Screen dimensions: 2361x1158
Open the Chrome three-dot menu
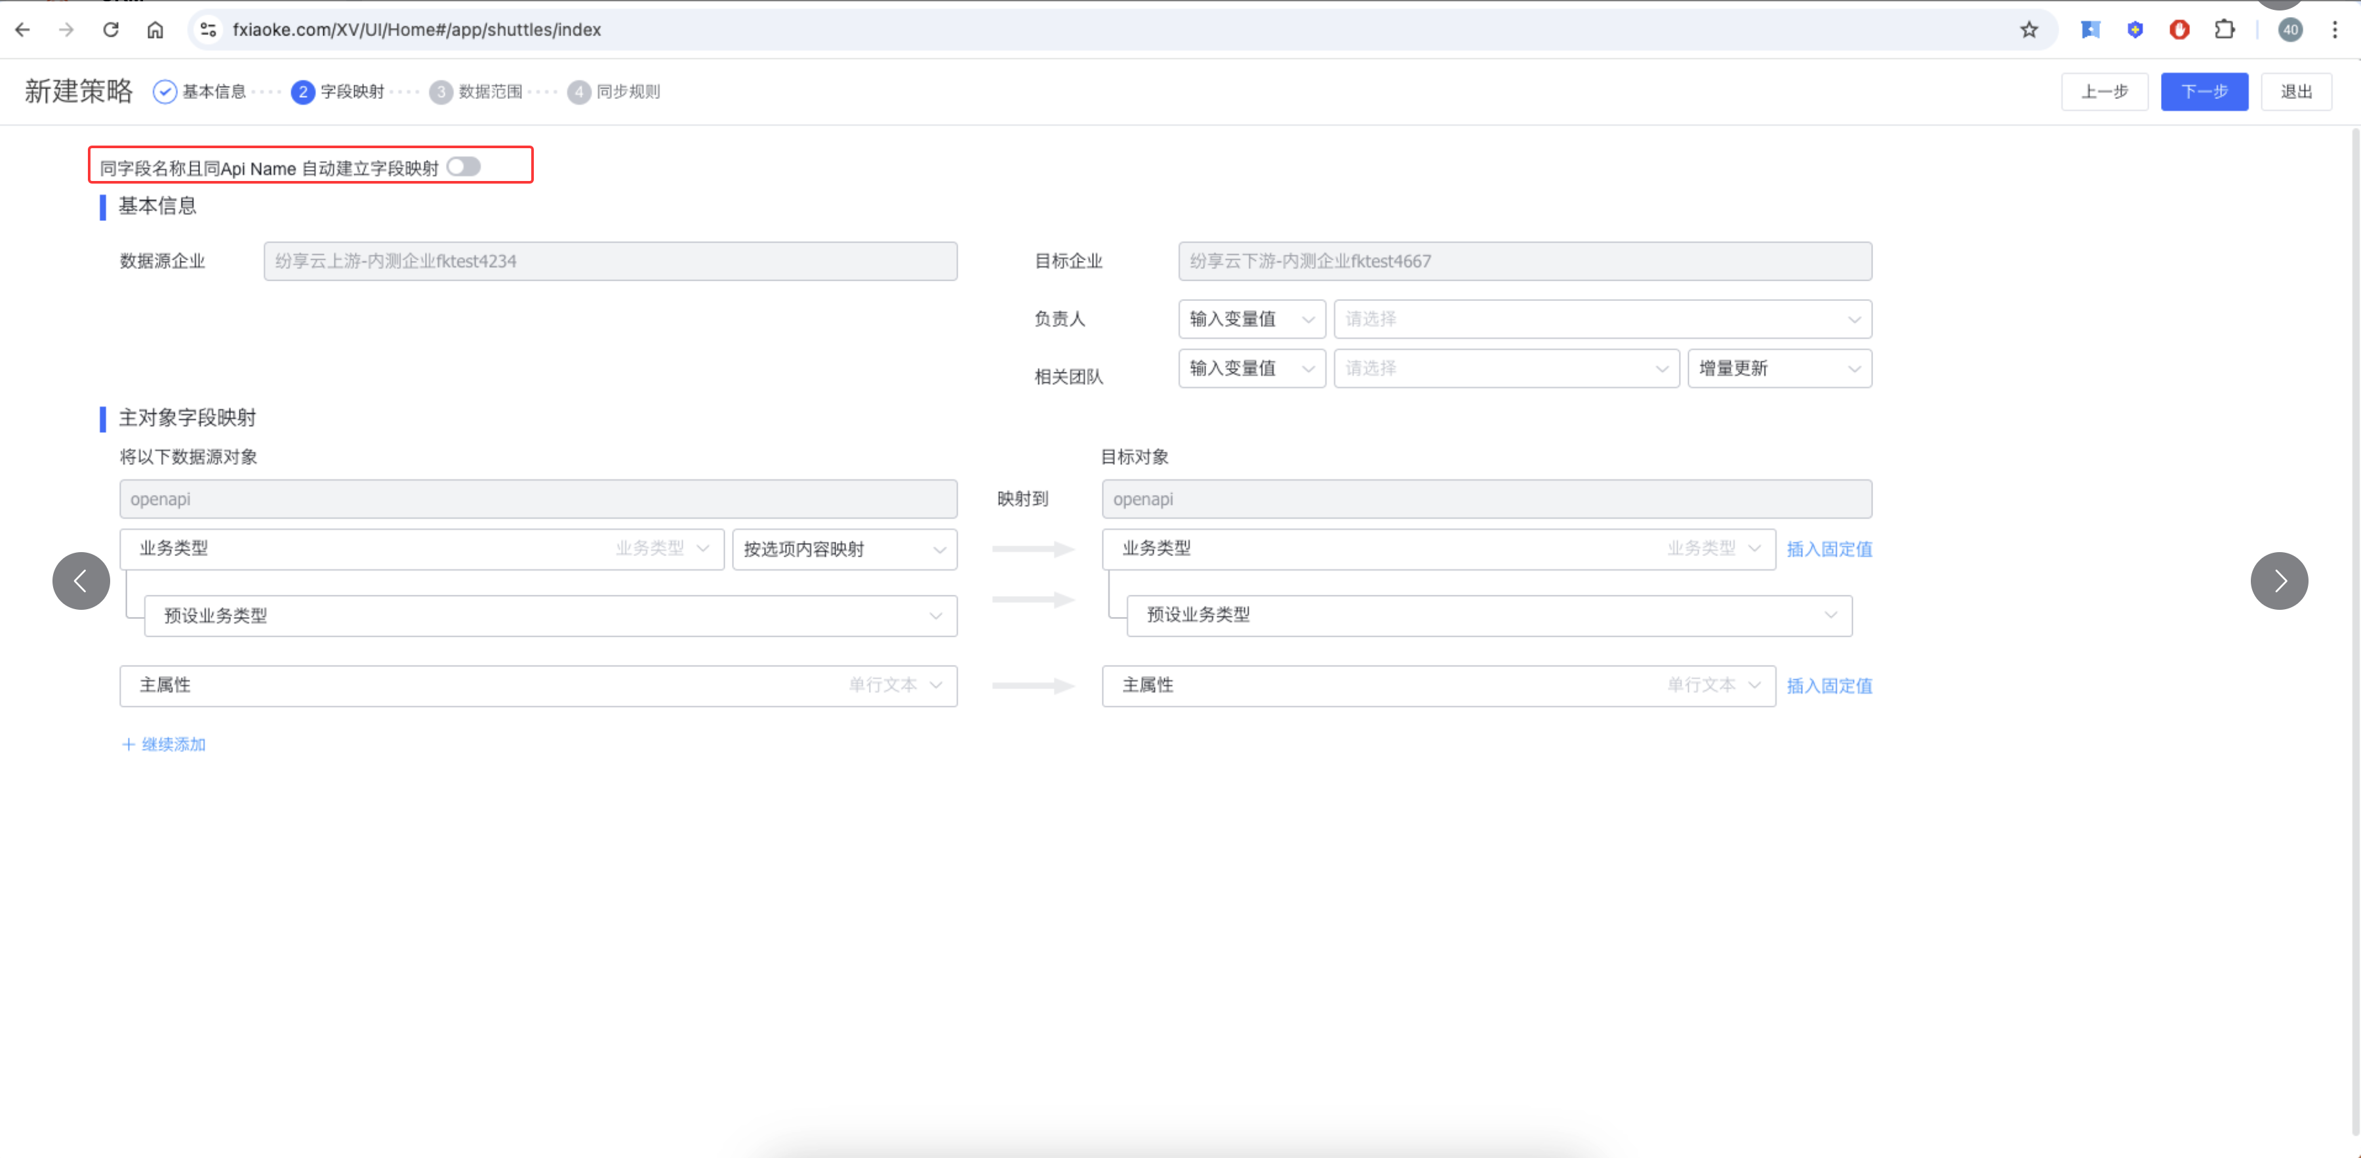pyautogui.click(x=2334, y=30)
